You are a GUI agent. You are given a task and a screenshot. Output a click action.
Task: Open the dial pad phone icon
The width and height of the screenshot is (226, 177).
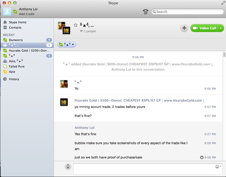pyautogui.click(x=146, y=12)
